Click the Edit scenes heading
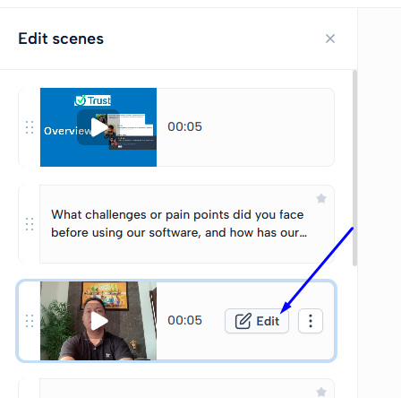 (x=61, y=39)
